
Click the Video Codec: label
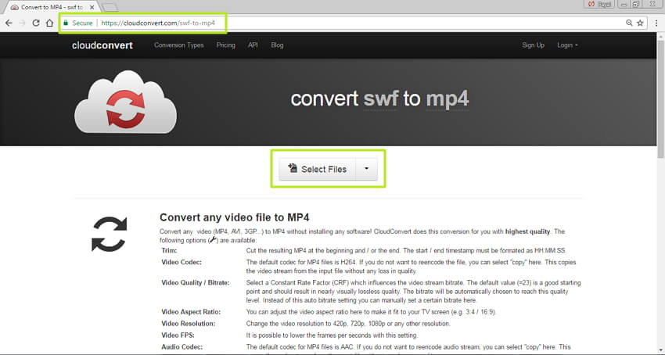coord(182,262)
